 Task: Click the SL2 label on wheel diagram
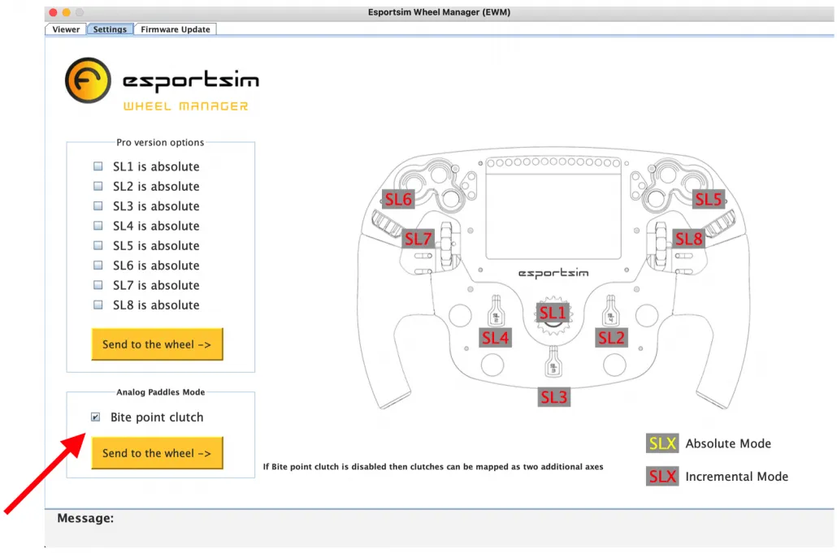(x=611, y=338)
